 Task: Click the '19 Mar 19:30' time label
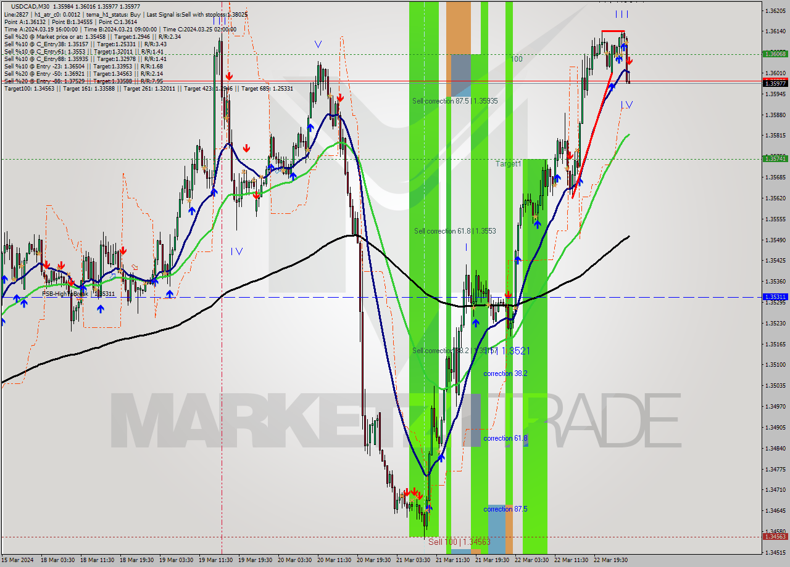(x=255, y=560)
